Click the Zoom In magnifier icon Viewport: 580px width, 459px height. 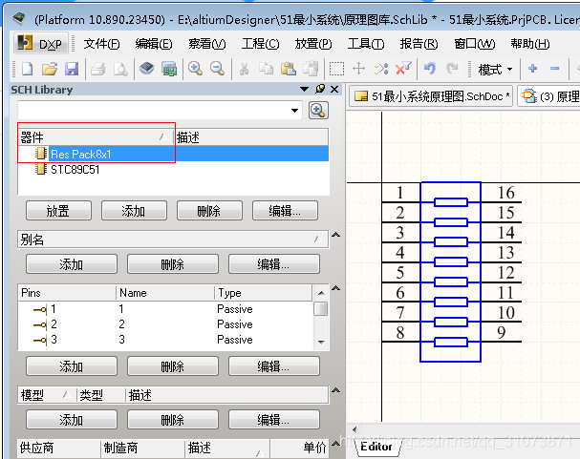(195, 69)
